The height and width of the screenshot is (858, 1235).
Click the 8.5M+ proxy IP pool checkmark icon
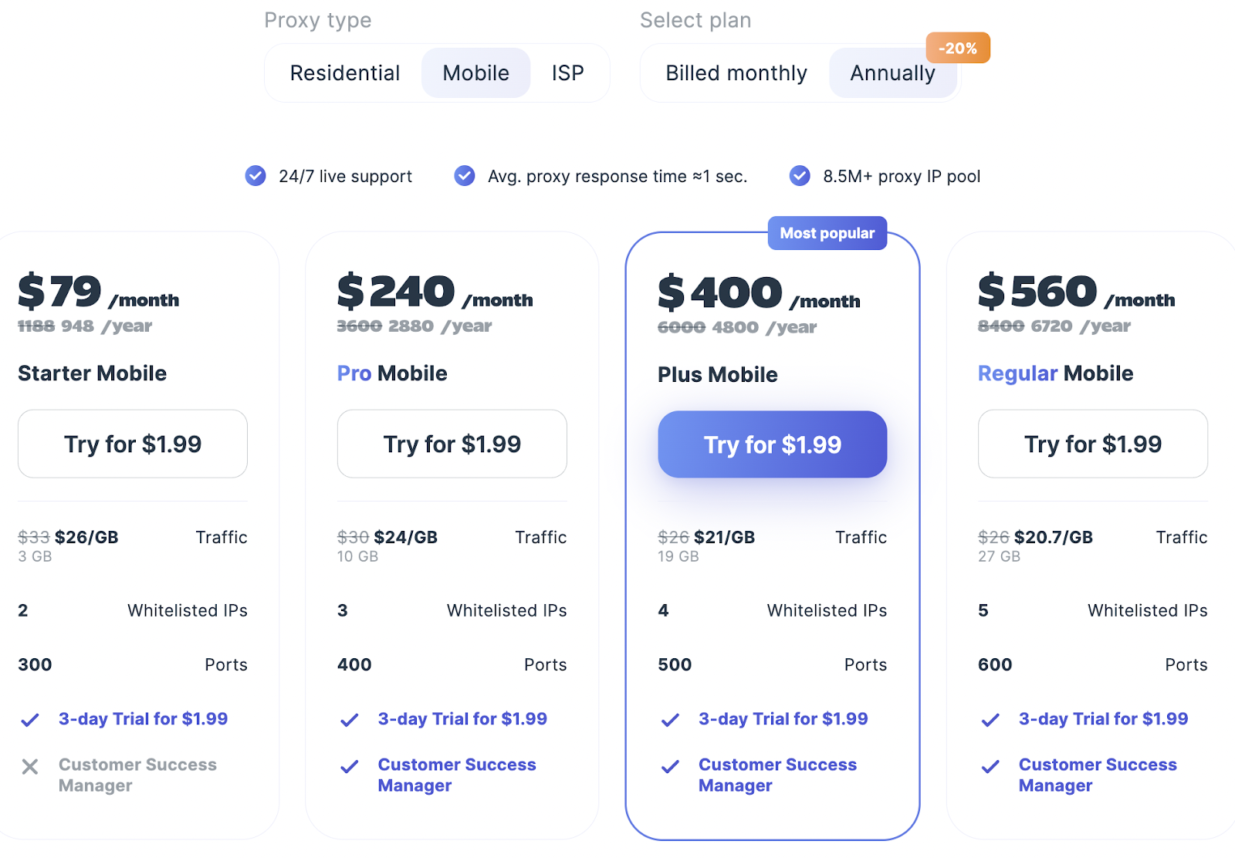pyautogui.click(x=800, y=176)
